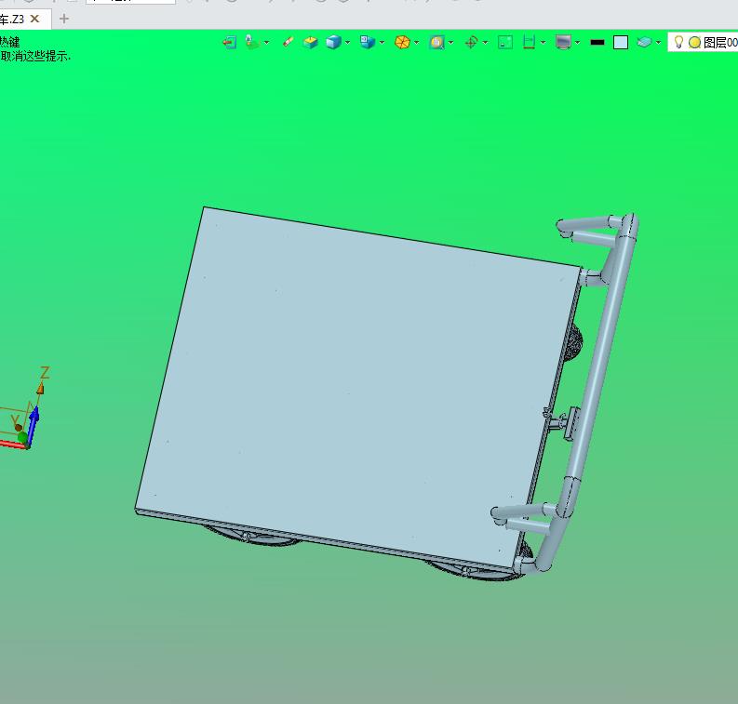Viewport: 738px width, 704px height.
Task: Add new tab with plus button
Action: [64, 19]
